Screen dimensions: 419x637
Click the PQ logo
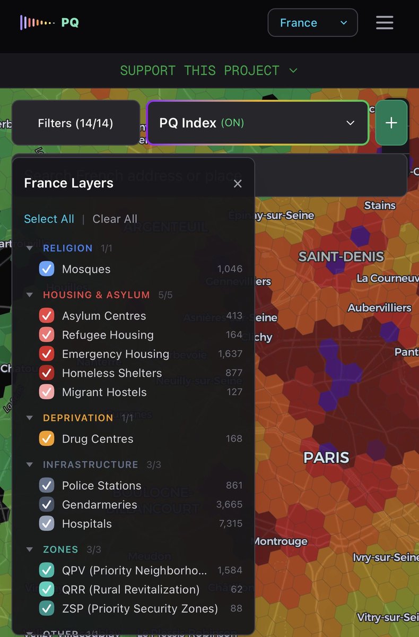click(49, 22)
